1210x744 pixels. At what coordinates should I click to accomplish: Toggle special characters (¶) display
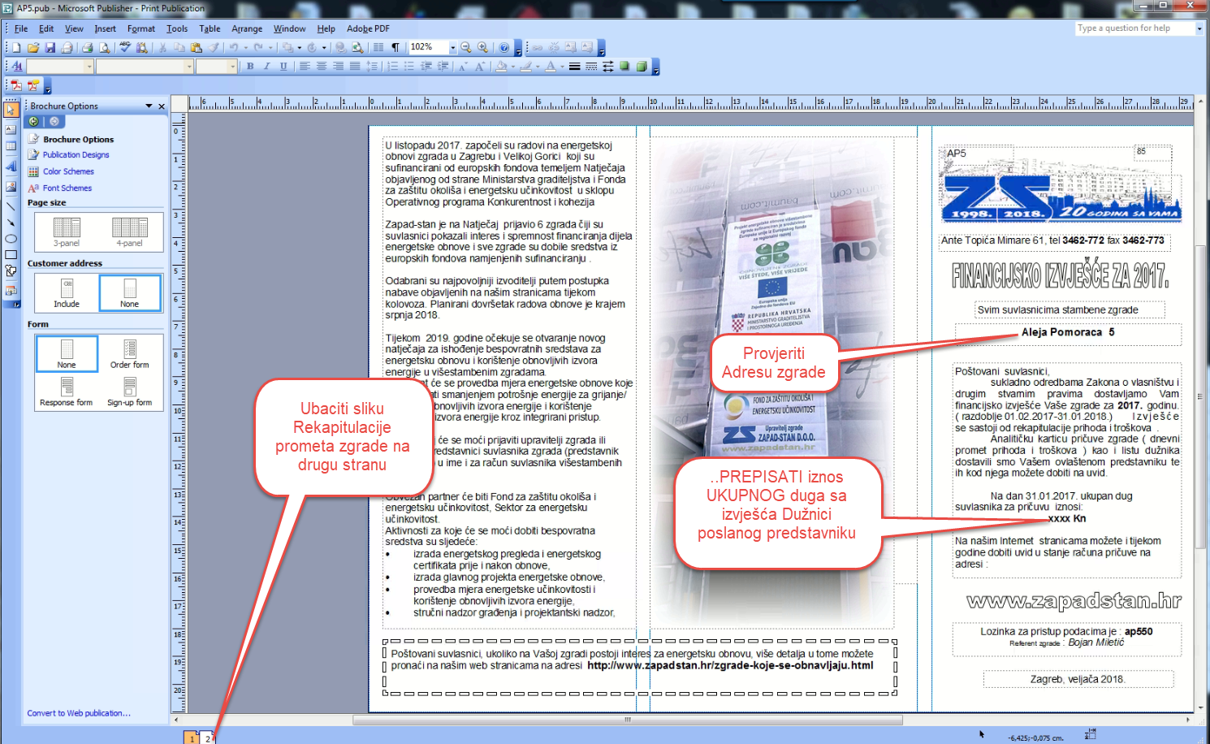pos(395,48)
